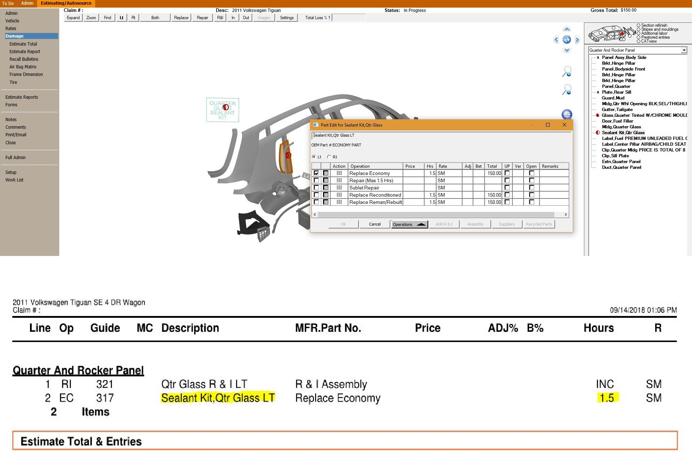Uncheck the Replace Economy operation checkbox
Screen dimensions: 692x453
(x=316, y=173)
